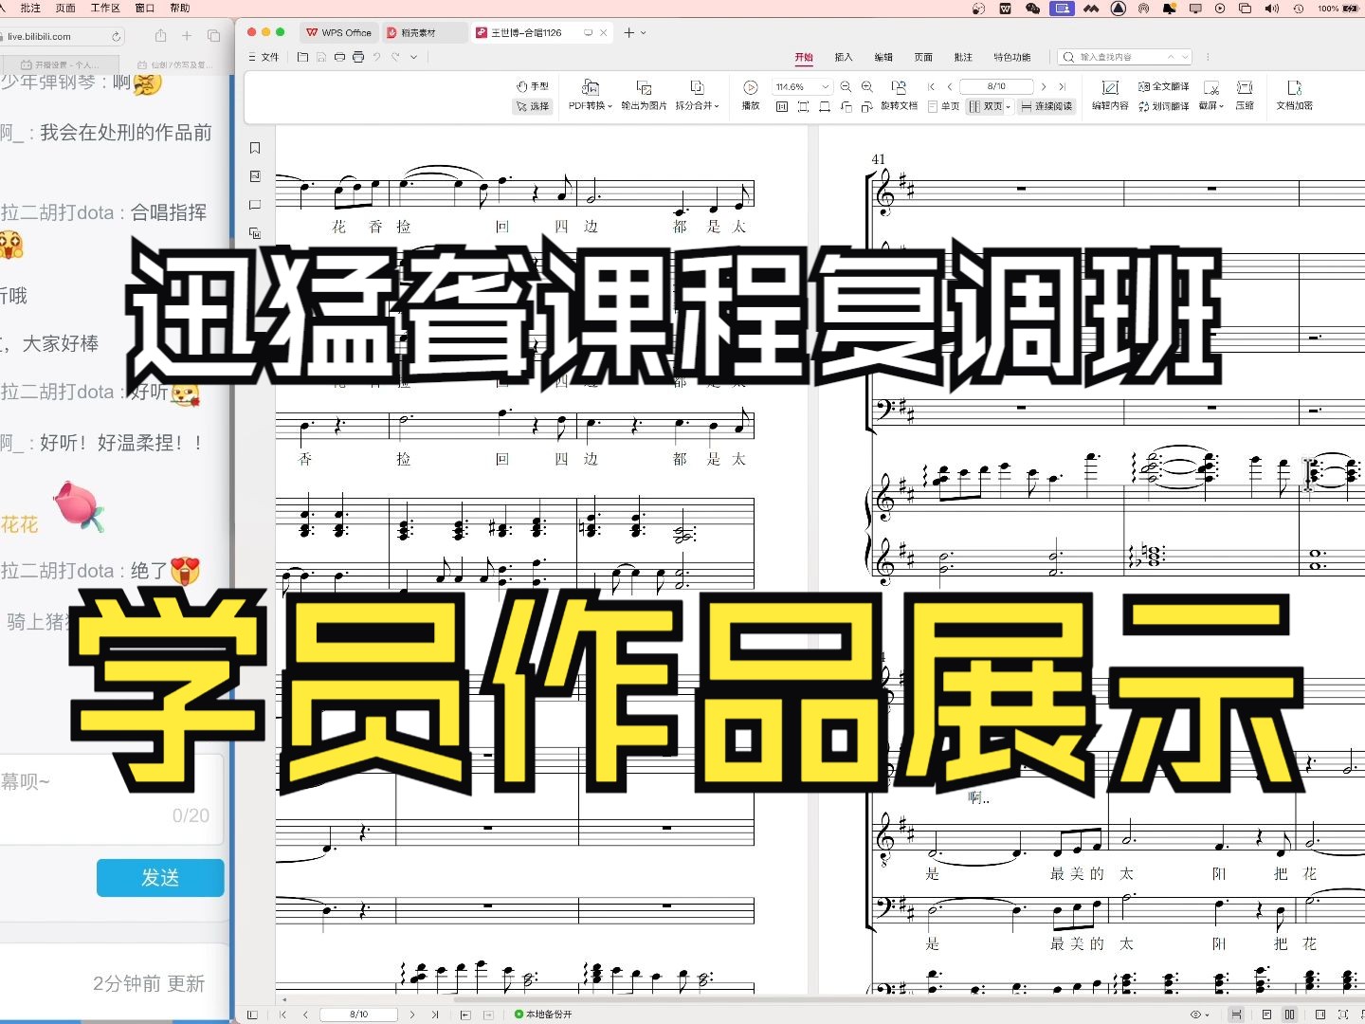This screenshot has height=1024, width=1365.
Task: Click the bilibili chat message input box
Action: [x=112, y=798]
